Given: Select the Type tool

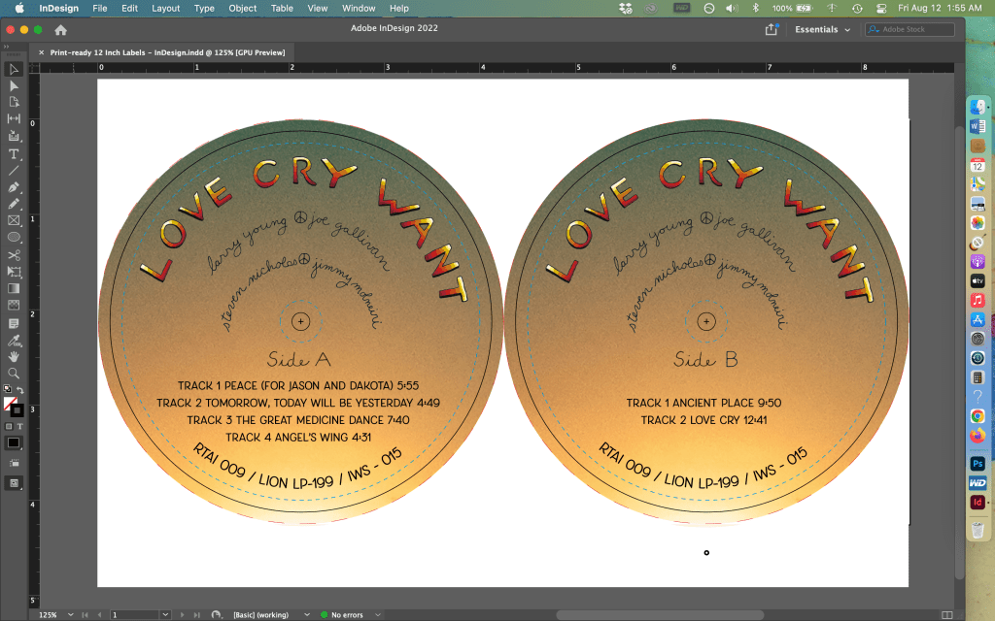Looking at the screenshot, I should [x=14, y=154].
